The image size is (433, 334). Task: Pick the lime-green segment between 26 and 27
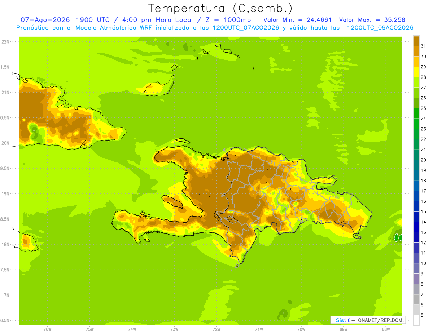pyautogui.click(x=416, y=93)
